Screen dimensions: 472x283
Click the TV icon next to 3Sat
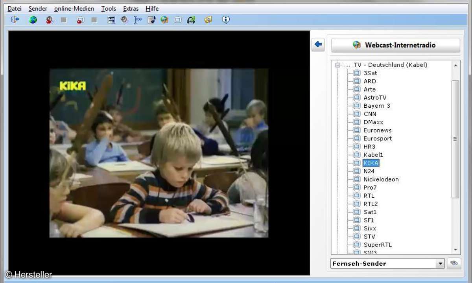(356, 73)
